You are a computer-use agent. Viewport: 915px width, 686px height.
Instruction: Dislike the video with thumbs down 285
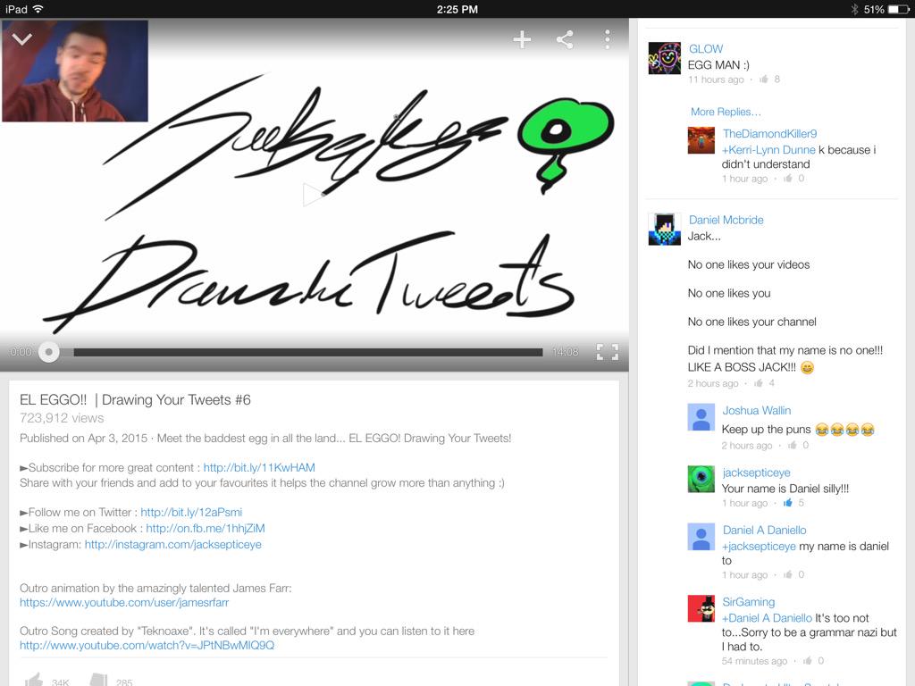point(99,680)
